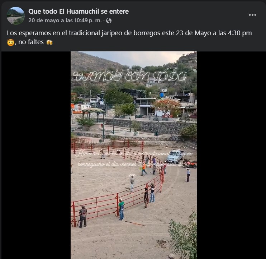Viewport: 266px width, 259px height.
Task: Click the caption text about jaripeo de borregos
Action: pyautogui.click(x=129, y=33)
